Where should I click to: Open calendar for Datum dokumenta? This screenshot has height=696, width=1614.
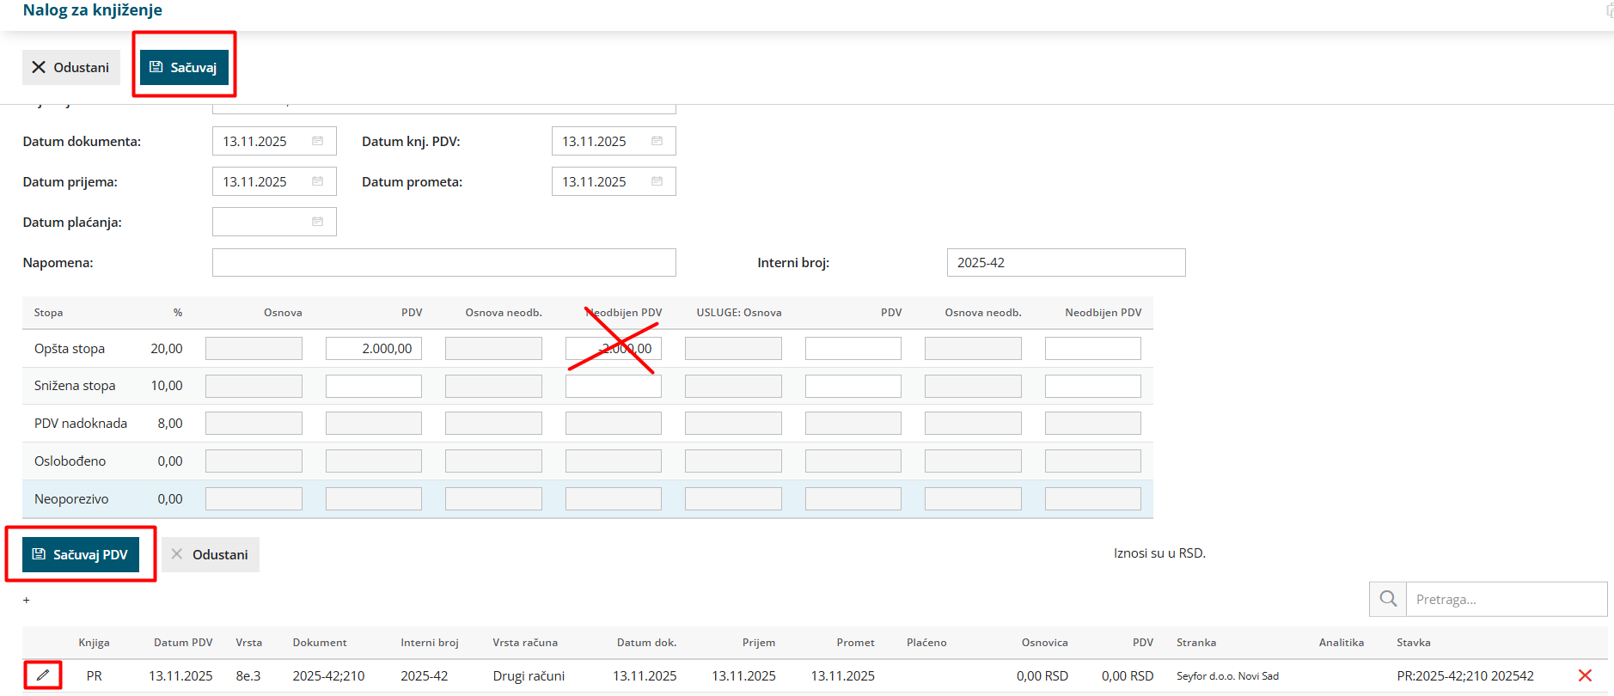(x=317, y=141)
